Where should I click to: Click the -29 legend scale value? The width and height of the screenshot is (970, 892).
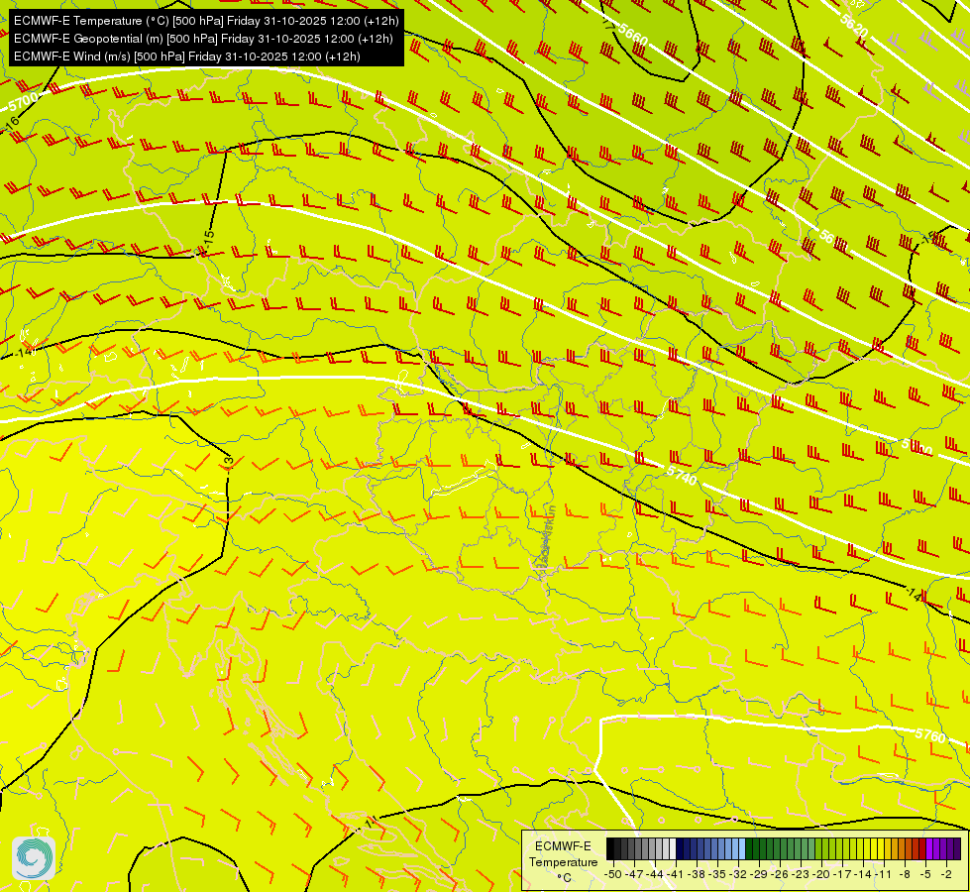pyautogui.click(x=759, y=874)
